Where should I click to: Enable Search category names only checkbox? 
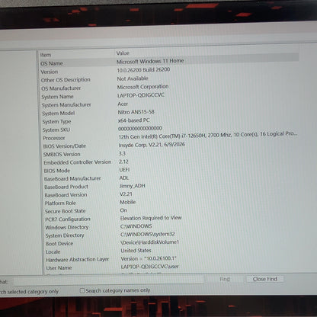[82, 290]
